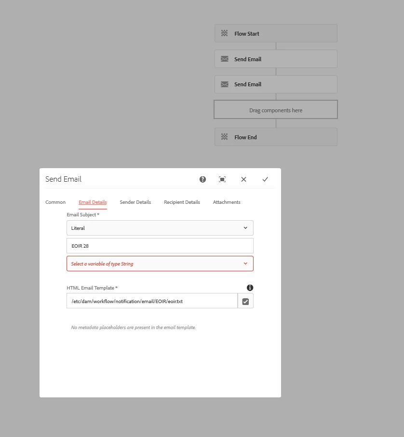Click envelope icon of second Send Email step
This screenshot has width=404, height=437.
[x=225, y=84]
